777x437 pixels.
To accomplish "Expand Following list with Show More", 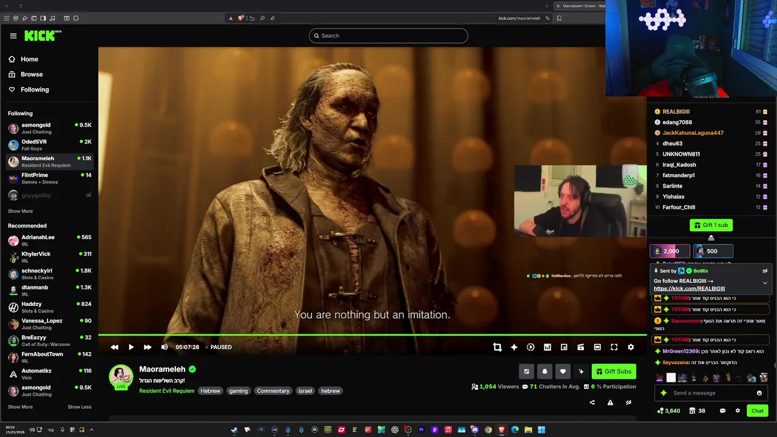I will click(20, 211).
